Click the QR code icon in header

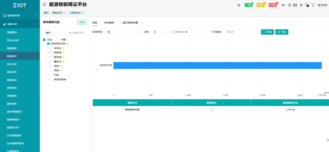click(290, 5)
